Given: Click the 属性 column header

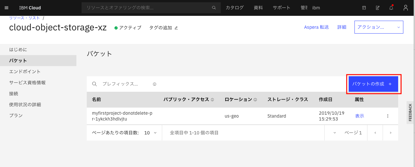Looking at the screenshot, I should (x=359, y=99).
